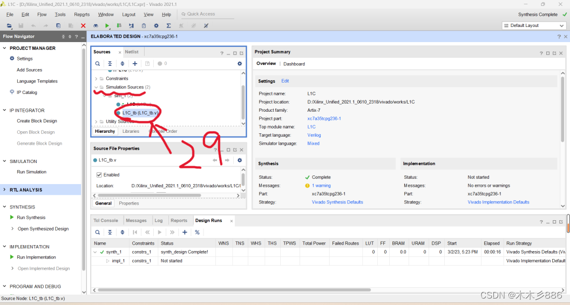Search in the Design Runs panel

point(97,232)
